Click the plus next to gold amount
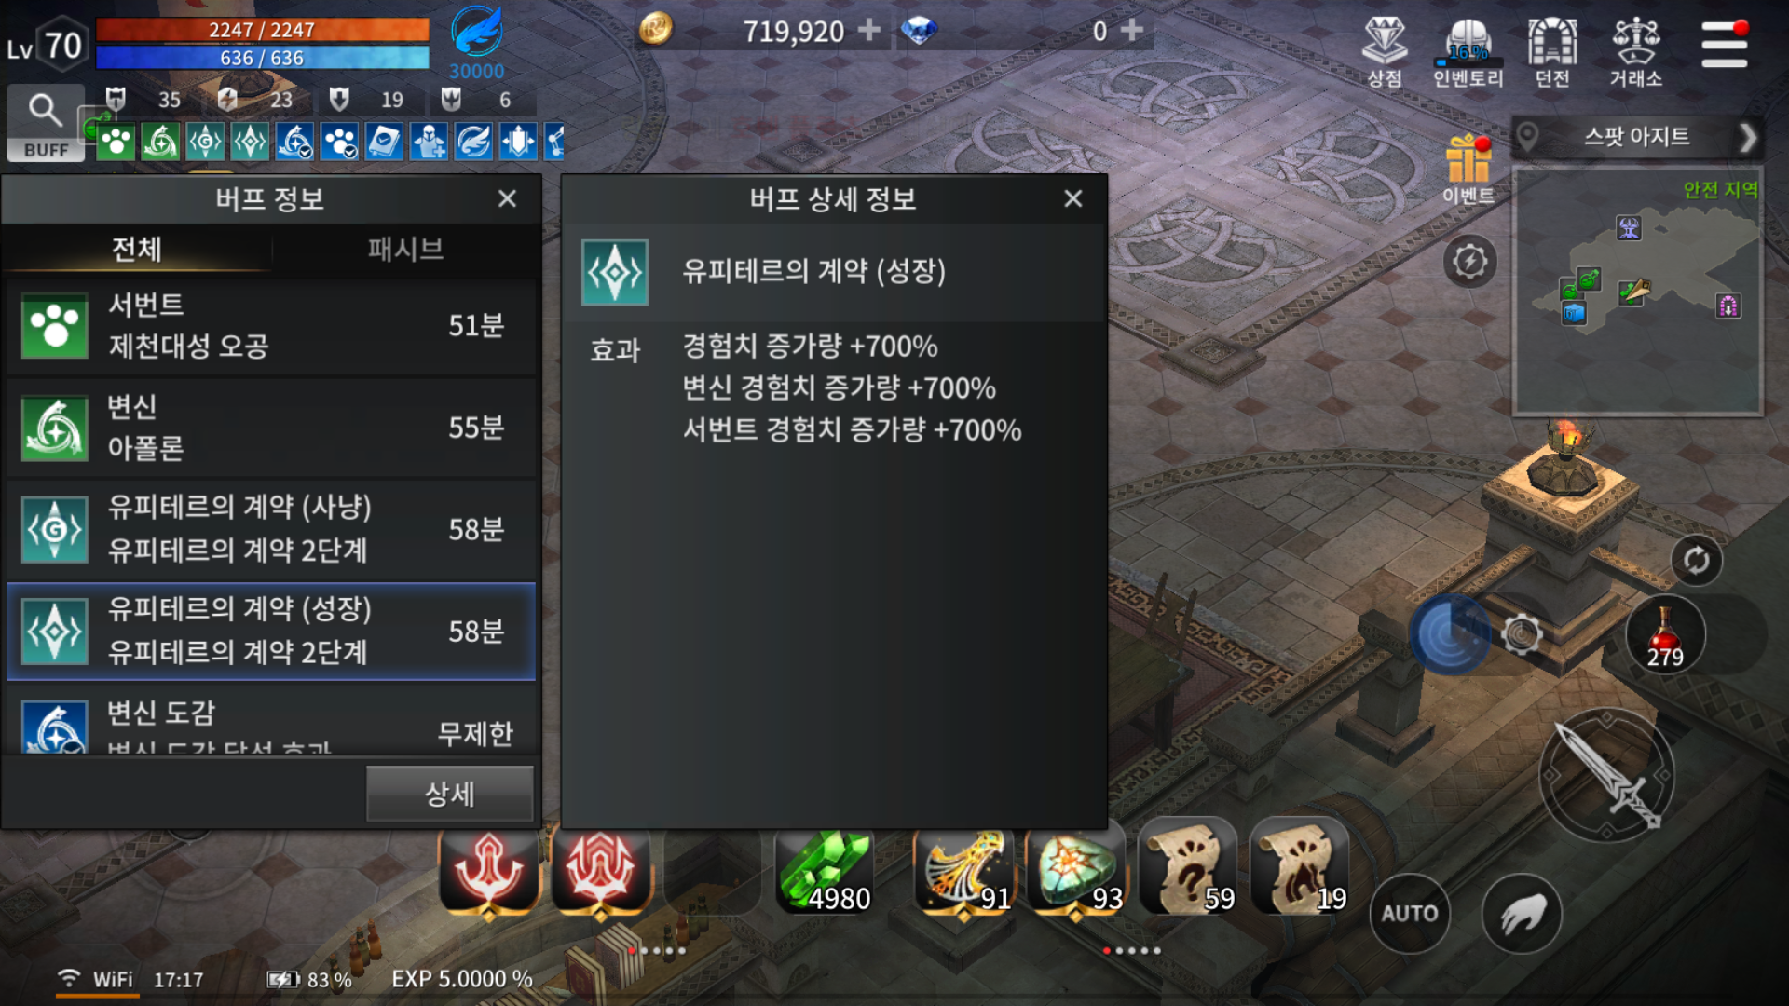The height and width of the screenshot is (1006, 1789). click(x=869, y=30)
